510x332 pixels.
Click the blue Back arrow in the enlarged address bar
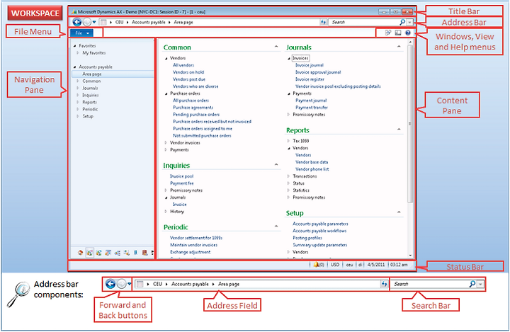pyautogui.click(x=110, y=284)
